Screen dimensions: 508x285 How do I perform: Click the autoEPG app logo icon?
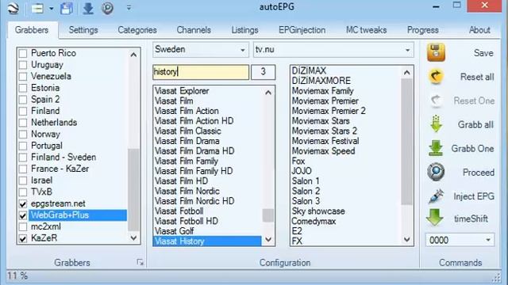click(x=13, y=8)
